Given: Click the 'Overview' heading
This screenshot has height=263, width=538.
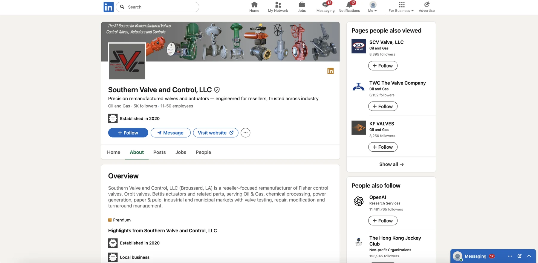Looking at the screenshot, I should coord(123,176).
